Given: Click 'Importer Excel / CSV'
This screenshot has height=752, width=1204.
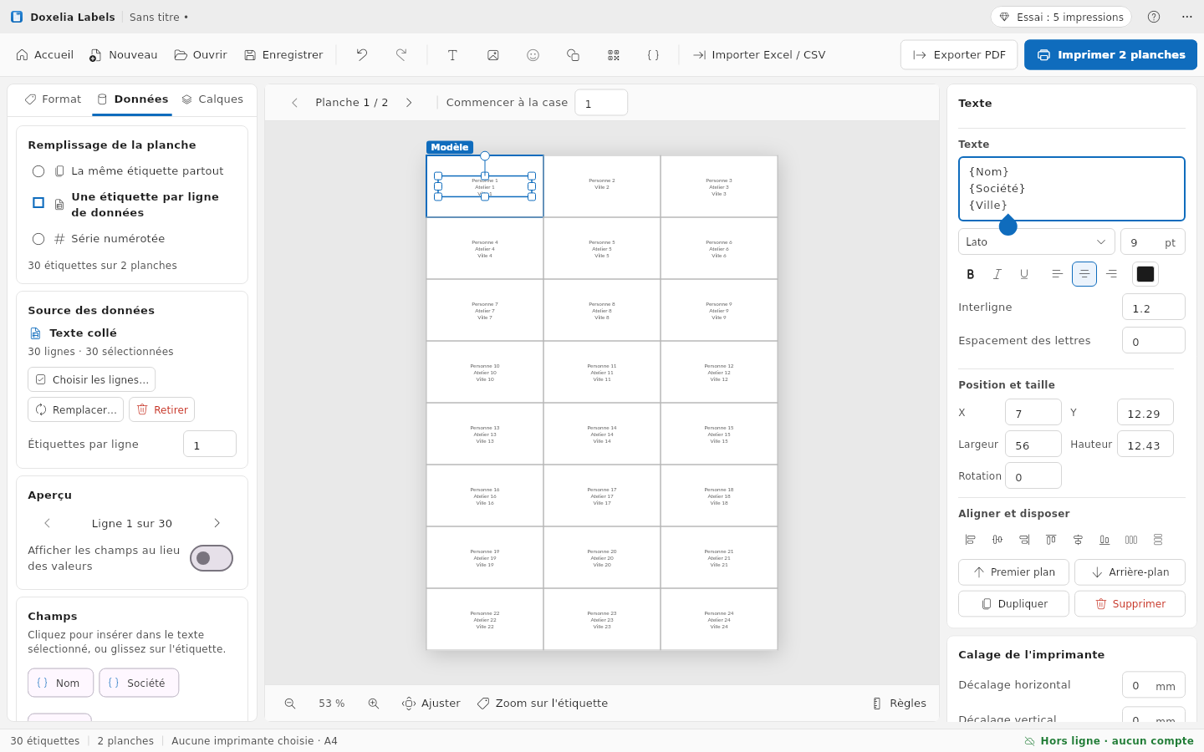Looking at the screenshot, I should pyautogui.click(x=759, y=55).
